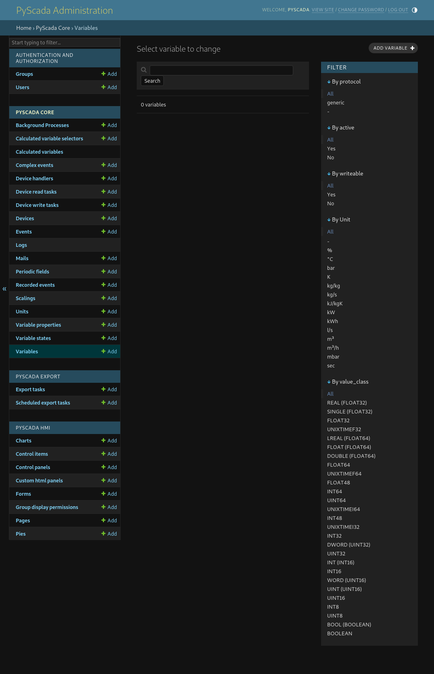Open the Change Password link
Image resolution: width=434 pixels, height=674 pixels.
tap(361, 10)
